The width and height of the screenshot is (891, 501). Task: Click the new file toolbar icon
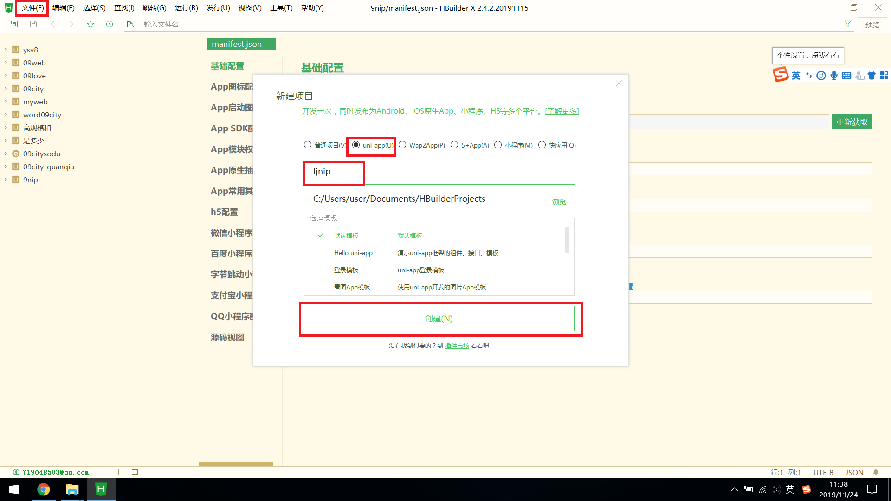(x=14, y=24)
